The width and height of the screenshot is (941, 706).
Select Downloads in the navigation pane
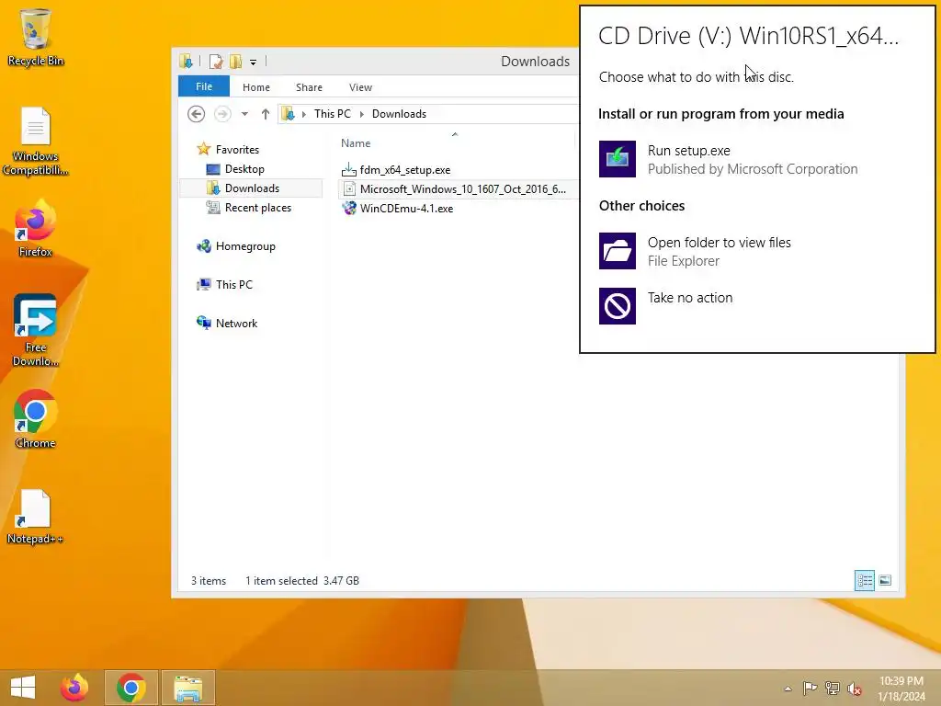pos(252,188)
